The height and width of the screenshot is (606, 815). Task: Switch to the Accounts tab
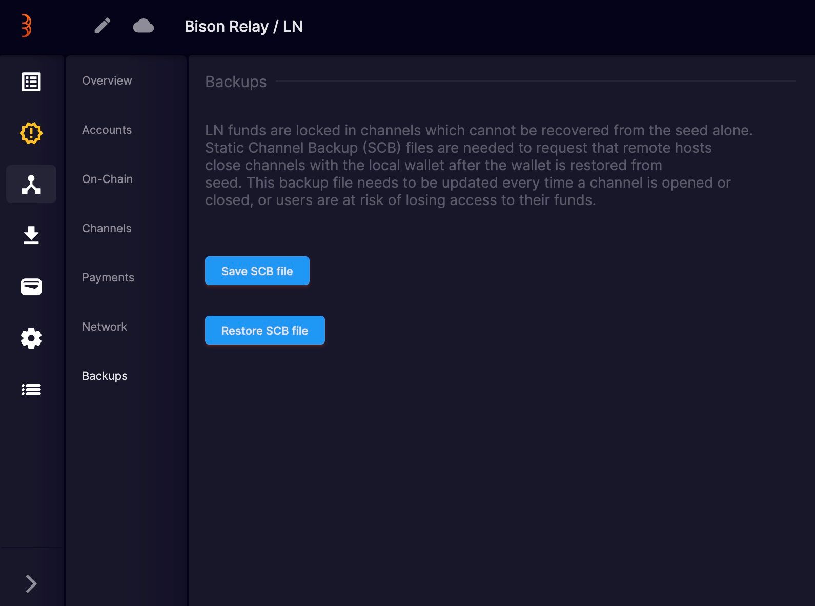click(x=107, y=130)
